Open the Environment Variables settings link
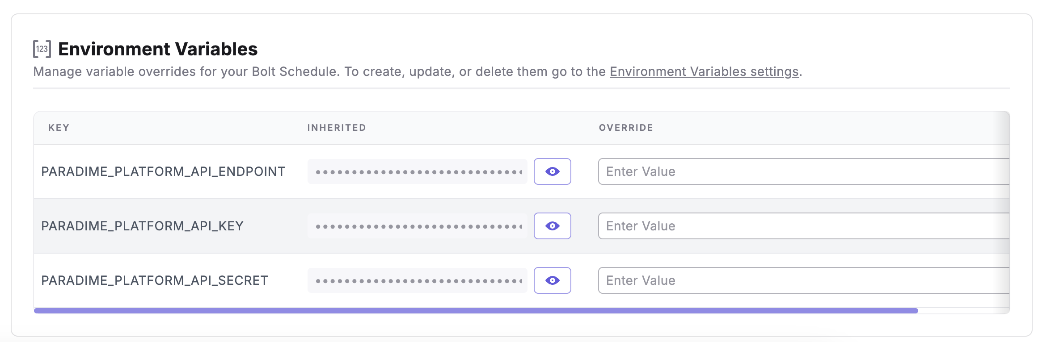Viewport: 1038px width, 342px height. tap(704, 72)
